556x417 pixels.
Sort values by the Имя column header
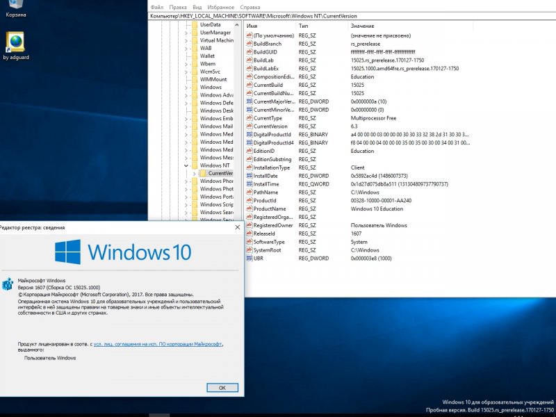click(270, 26)
